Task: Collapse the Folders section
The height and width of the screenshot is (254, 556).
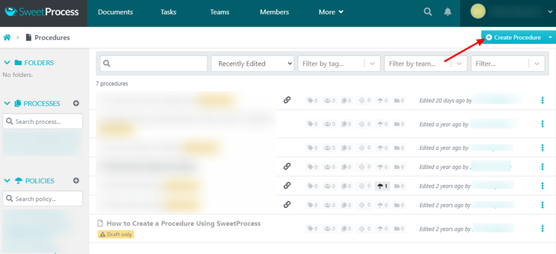Action: pos(7,62)
